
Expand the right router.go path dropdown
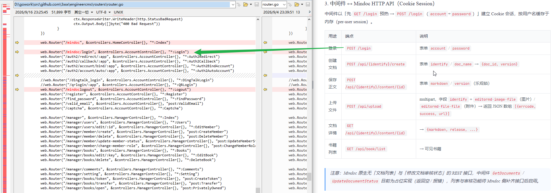point(284,4)
